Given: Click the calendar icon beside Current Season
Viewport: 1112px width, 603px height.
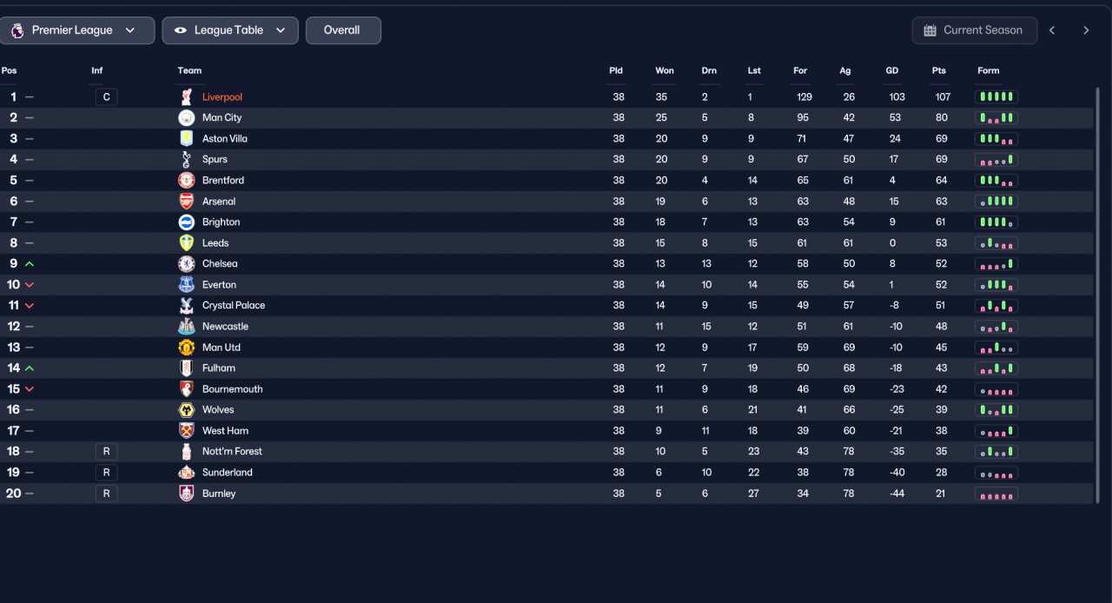Looking at the screenshot, I should click(x=929, y=30).
